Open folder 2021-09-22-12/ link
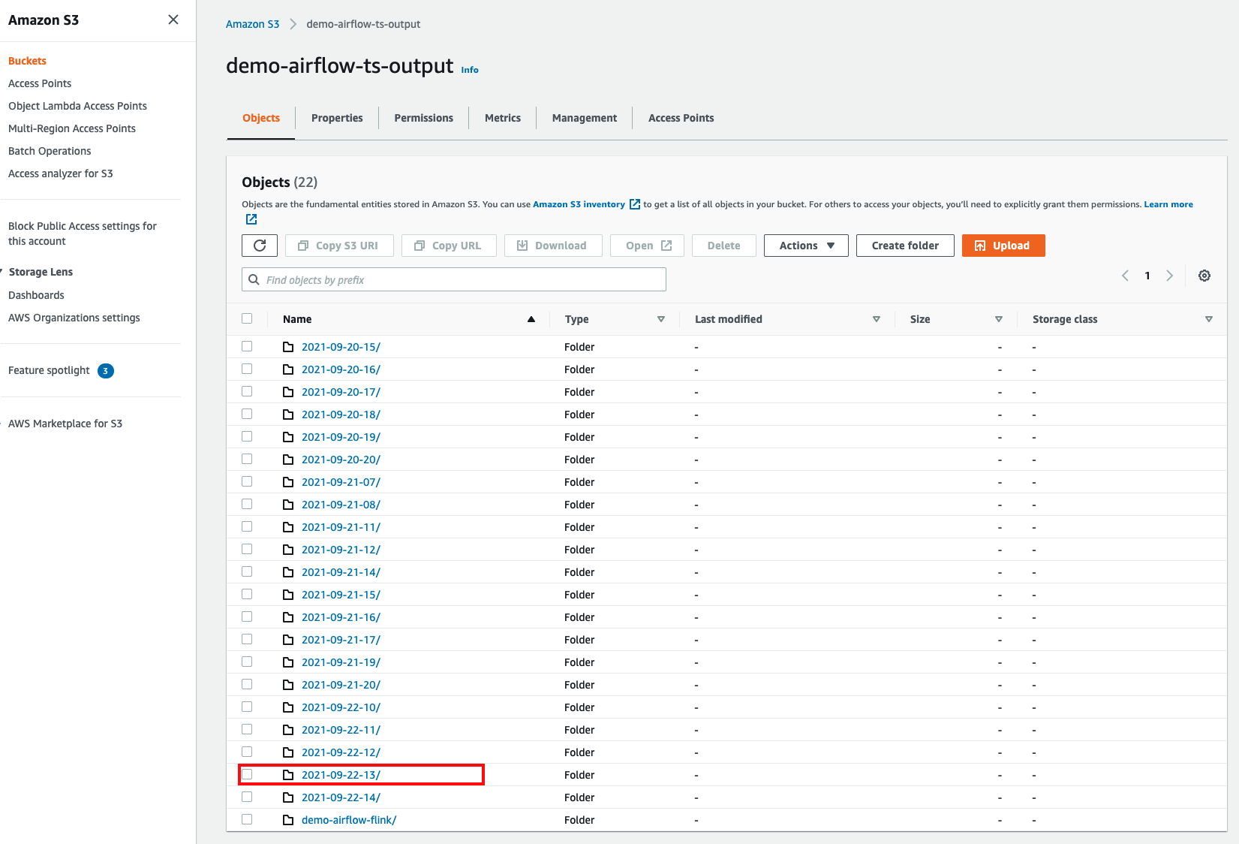Viewport: 1239px width, 844px height. (x=341, y=752)
